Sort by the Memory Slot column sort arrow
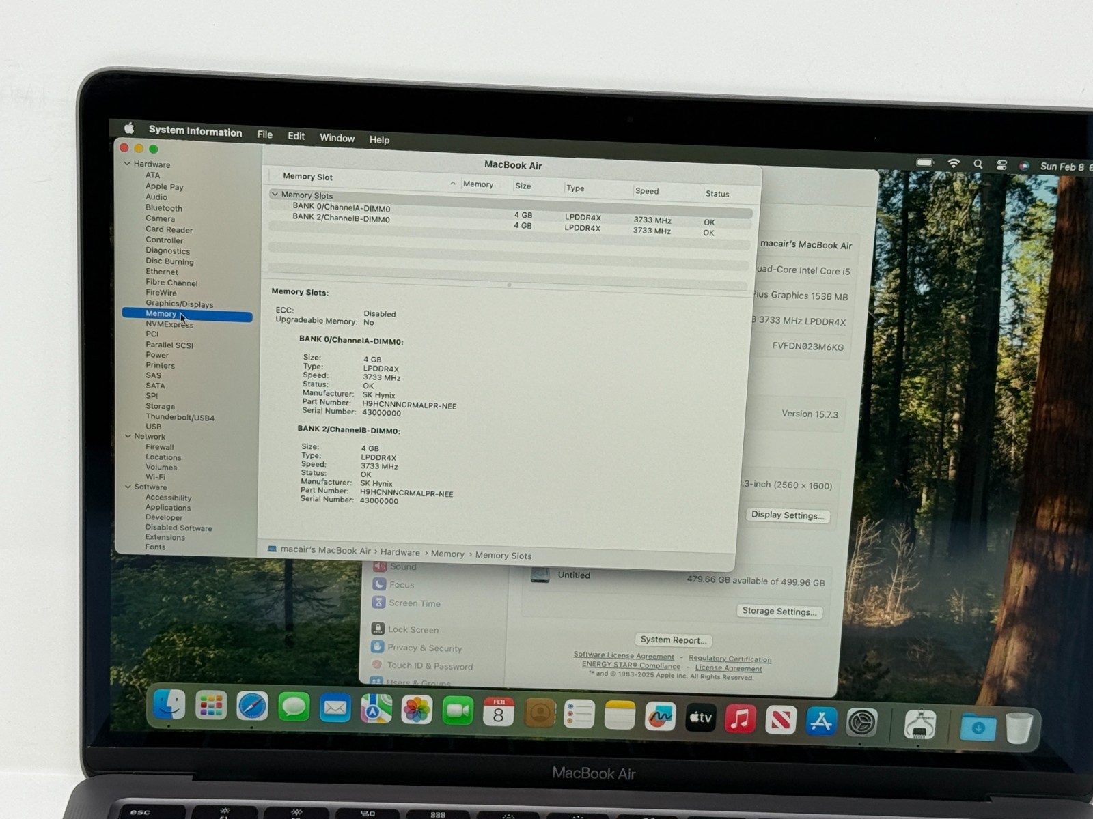 452,183
